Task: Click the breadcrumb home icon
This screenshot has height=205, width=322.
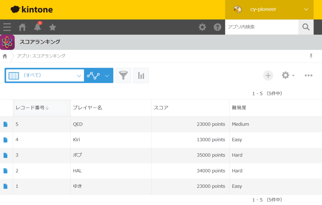Action: [5, 56]
